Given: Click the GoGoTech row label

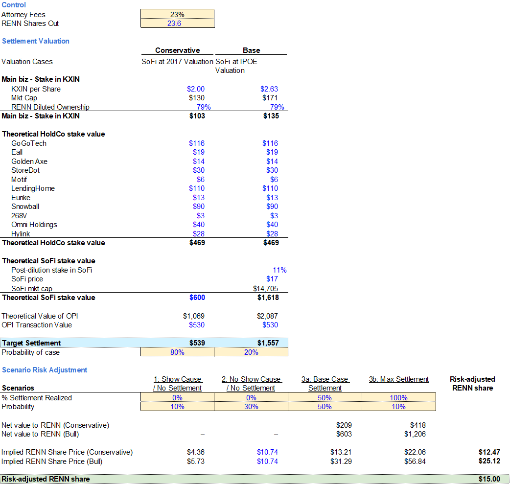Looking at the screenshot, I should click(29, 143).
